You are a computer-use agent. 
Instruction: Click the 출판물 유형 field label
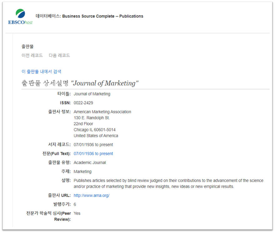pyautogui.click(x=59, y=162)
